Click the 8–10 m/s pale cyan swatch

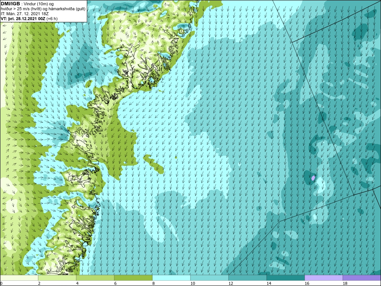tap(171, 278)
